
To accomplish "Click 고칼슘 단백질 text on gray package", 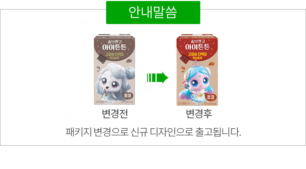I will [x=114, y=54].
